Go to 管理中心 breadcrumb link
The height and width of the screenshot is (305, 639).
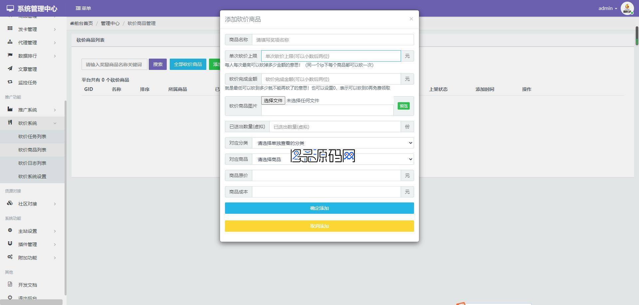click(x=110, y=23)
